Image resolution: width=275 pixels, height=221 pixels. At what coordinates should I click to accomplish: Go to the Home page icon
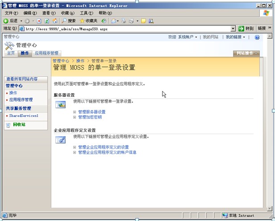click(54, 21)
